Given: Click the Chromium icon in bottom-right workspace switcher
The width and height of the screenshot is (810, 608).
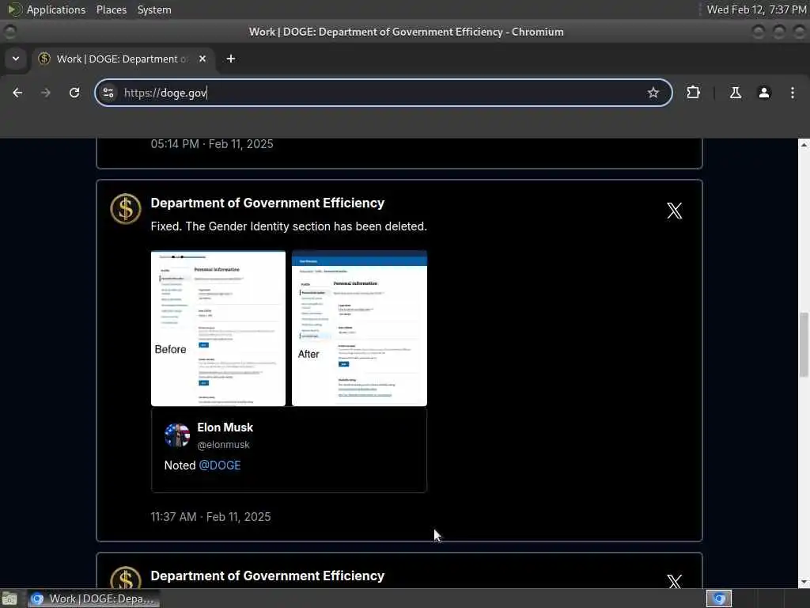Looking at the screenshot, I should tap(718, 598).
